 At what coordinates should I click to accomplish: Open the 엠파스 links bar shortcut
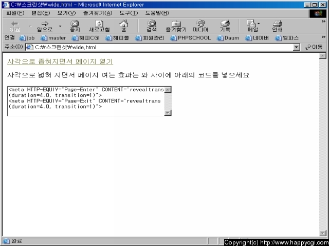(x=287, y=38)
